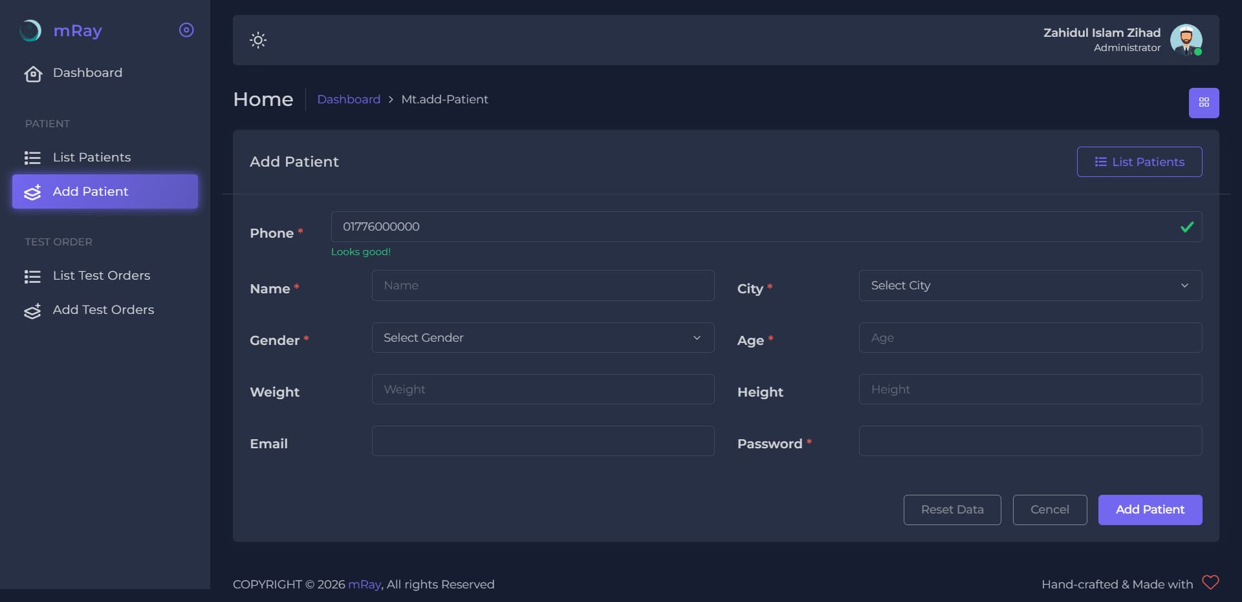Click the 'Looks good!' validation message
Image resolution: width=1242 pixels, height=602 pixels.
click(x=361, y=252)
